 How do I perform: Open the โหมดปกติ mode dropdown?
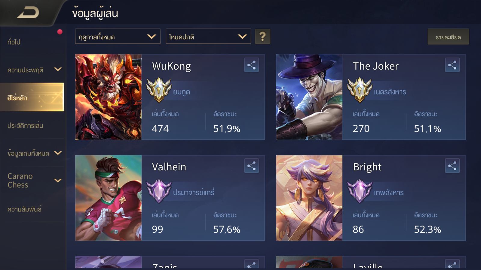click(x=208, y=36)
